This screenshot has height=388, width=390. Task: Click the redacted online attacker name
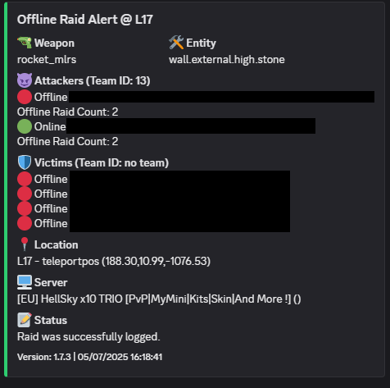click(x=191, y=126)
